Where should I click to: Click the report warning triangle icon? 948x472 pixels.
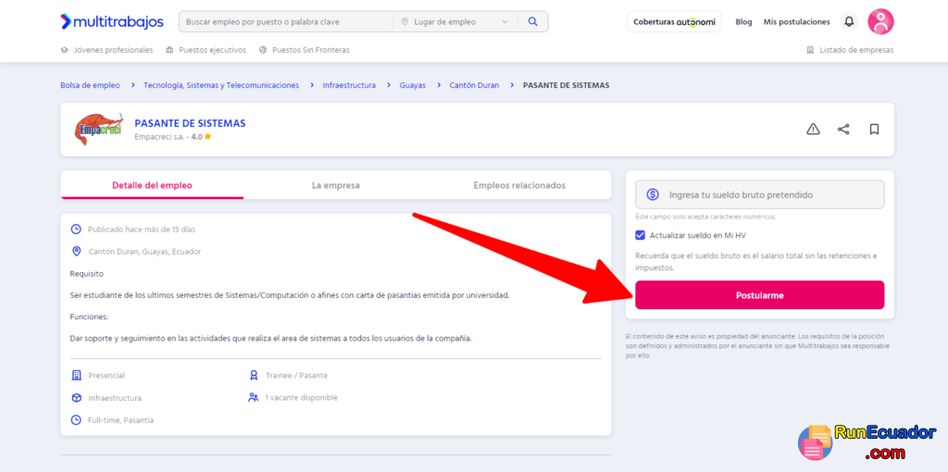(x=813, y=130)
